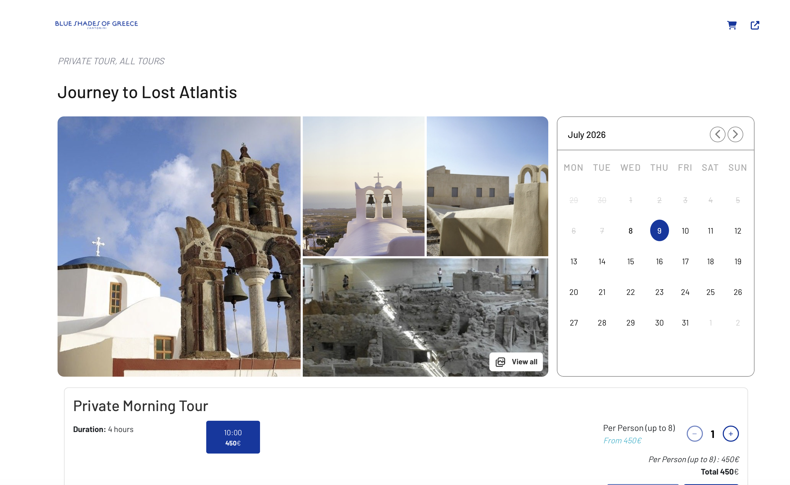Increase person count with plus button
Screen dimensions: 790x485
click(x=730, y=434)
